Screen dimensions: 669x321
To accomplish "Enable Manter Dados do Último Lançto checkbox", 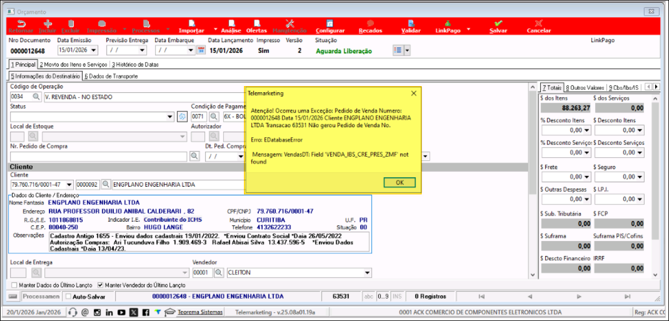I will (x=14, y=285).
